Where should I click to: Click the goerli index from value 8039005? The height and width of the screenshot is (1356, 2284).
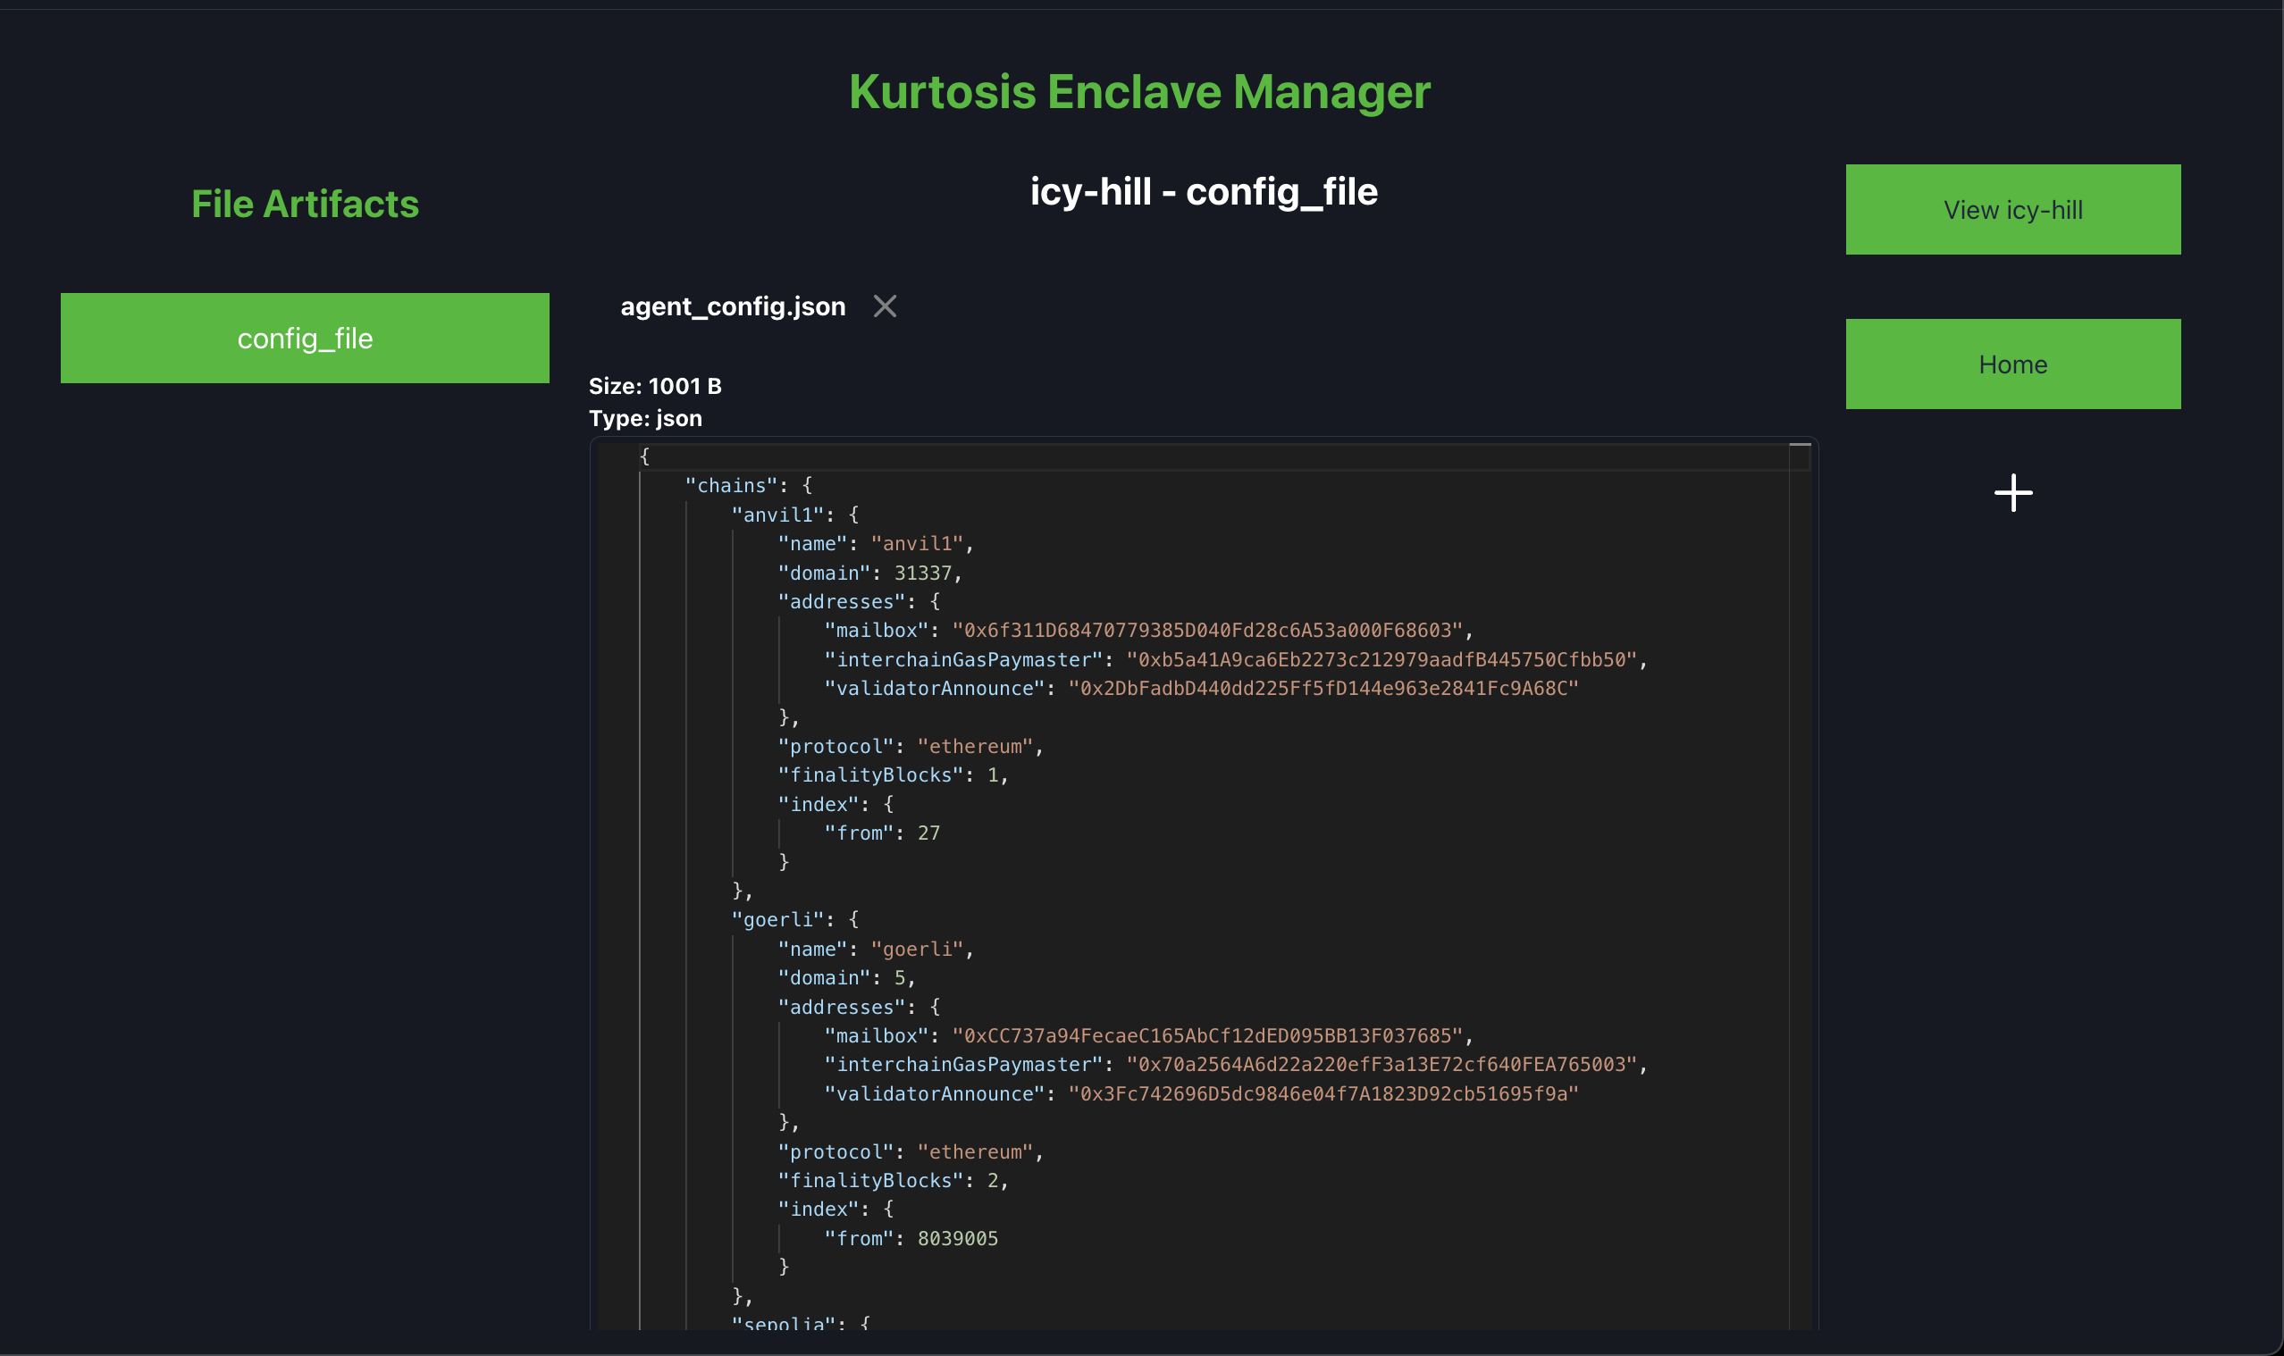[x=957, y=1238]
